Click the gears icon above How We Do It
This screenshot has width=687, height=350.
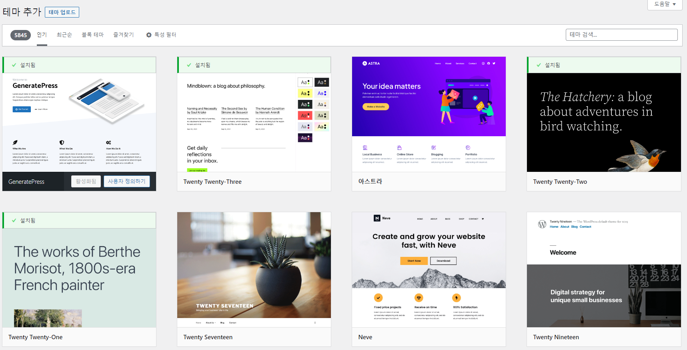(108, 142)
